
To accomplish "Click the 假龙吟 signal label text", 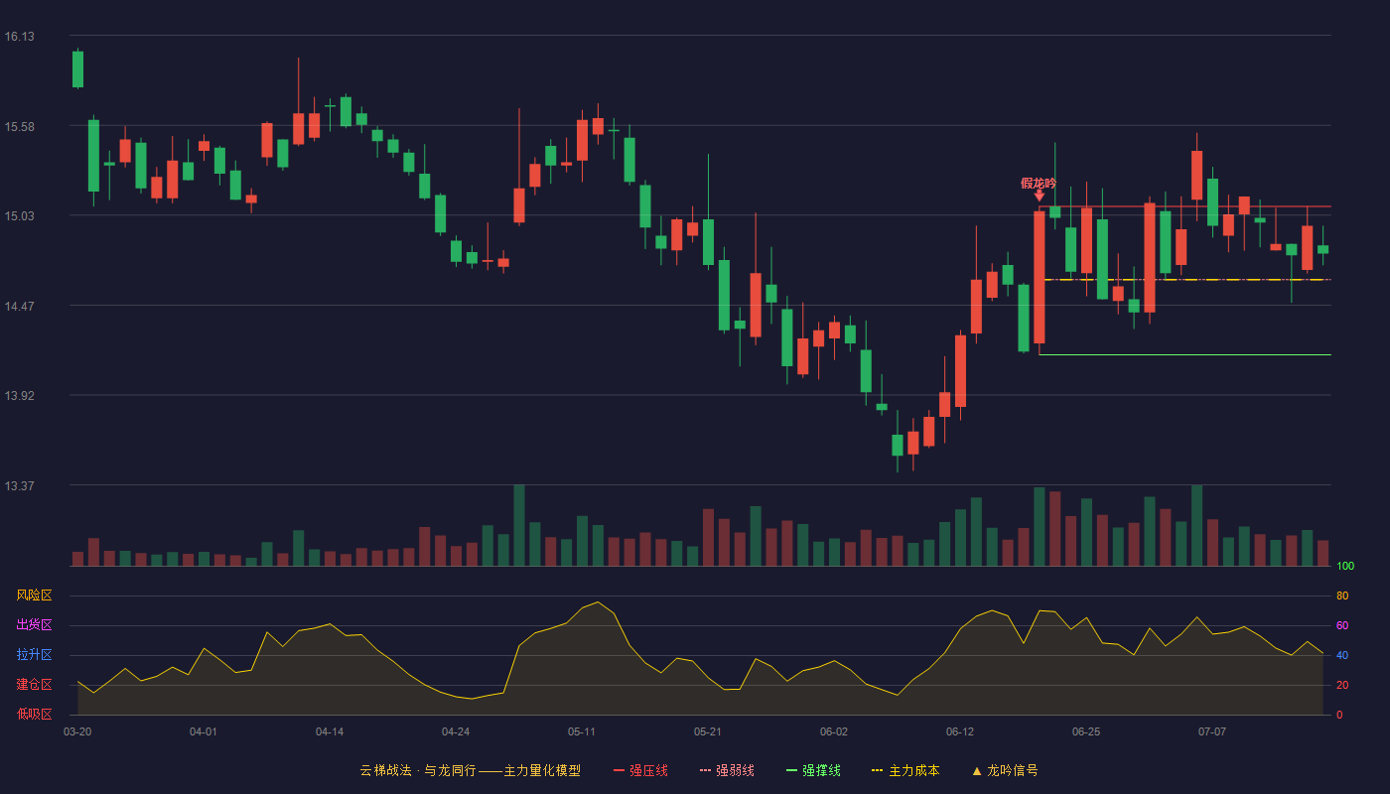I will [x=1039, y=183].
